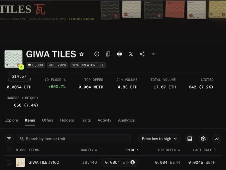Screen dimensions: 226x170
Task: Open the line chart view icon
Action: 217,139
